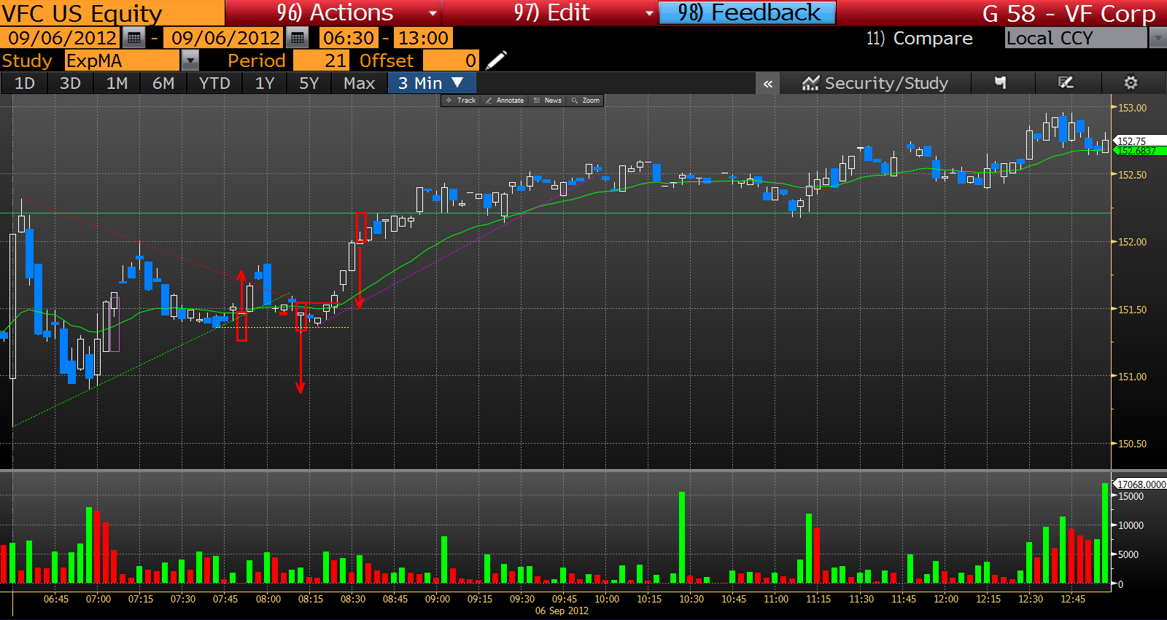Click the pencil edit icon beside Offset
1167x620 pixels.
pos(496,60)
